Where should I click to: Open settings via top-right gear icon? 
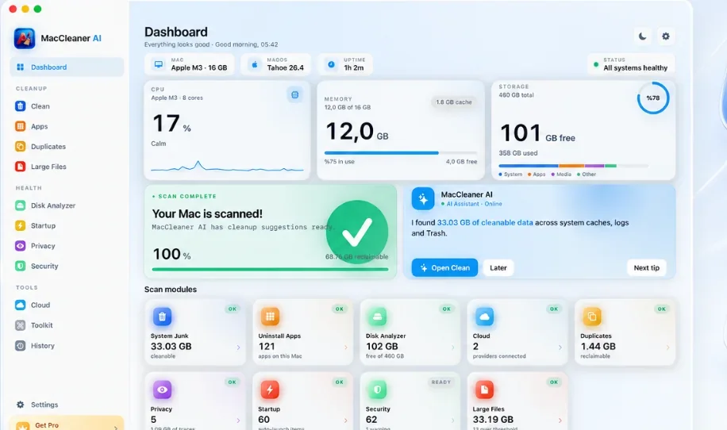click(666, 36)
